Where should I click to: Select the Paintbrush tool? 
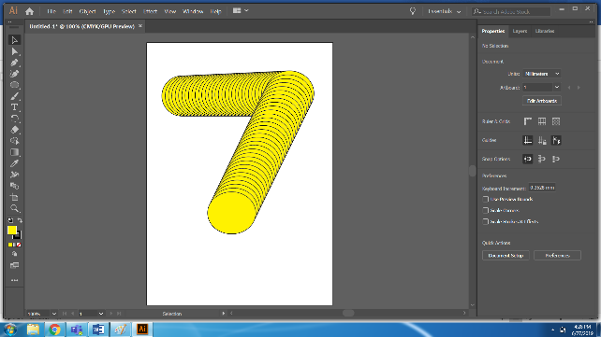15,96
